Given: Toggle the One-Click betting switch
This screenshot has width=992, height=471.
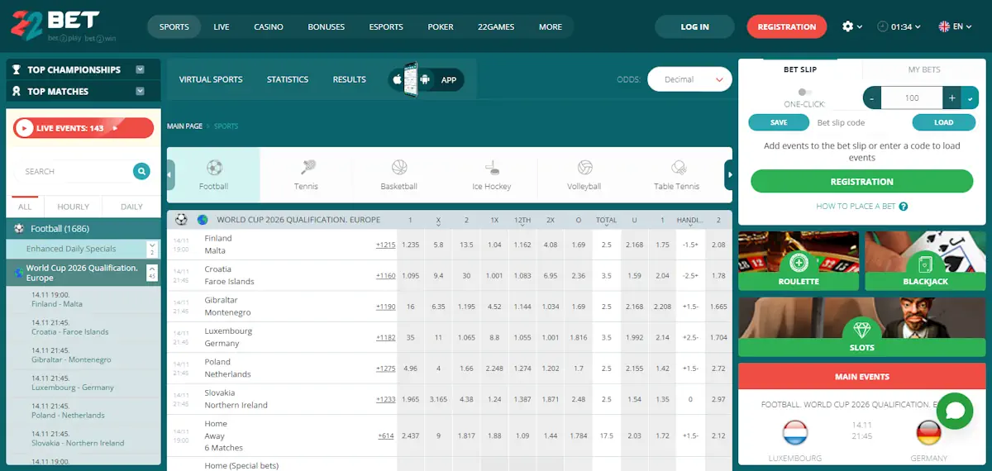Looking at the screenshot, I should (804, 93).
